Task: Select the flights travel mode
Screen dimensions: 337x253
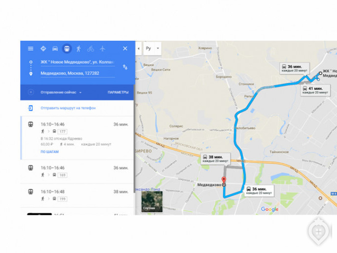Action: click(x=102, y=49)
